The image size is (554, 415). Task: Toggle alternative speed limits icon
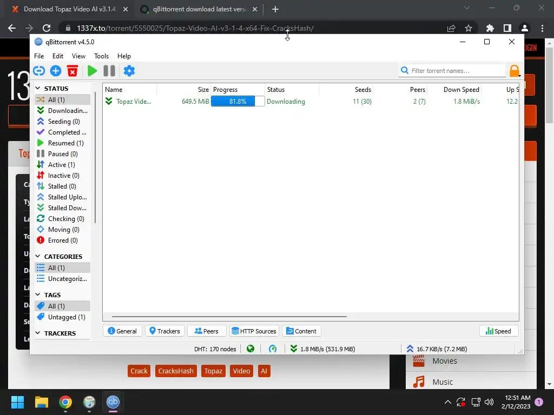tap(273, 349)
